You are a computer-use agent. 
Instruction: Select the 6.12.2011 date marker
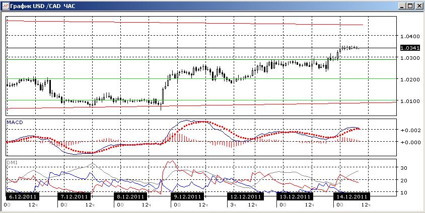[x=22, y=196]
